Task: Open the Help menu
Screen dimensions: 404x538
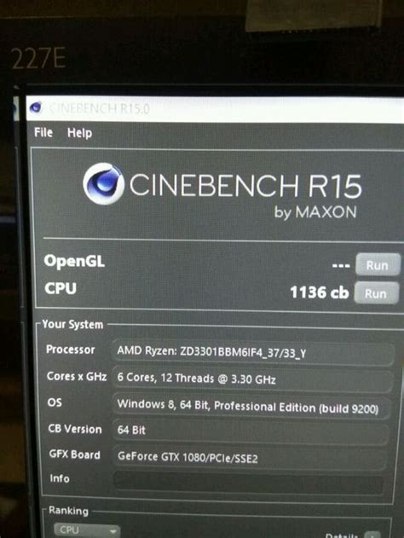Action: coord(79,133)
